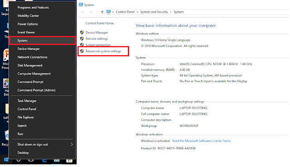This screenshot has width=290, height=167.
Task: Open File Explorer icon on the taskbar
Action: 57,160
